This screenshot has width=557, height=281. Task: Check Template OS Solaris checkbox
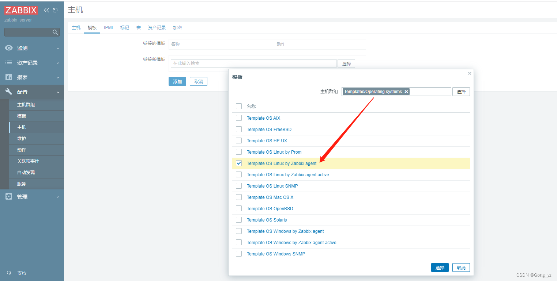(239, 220)
